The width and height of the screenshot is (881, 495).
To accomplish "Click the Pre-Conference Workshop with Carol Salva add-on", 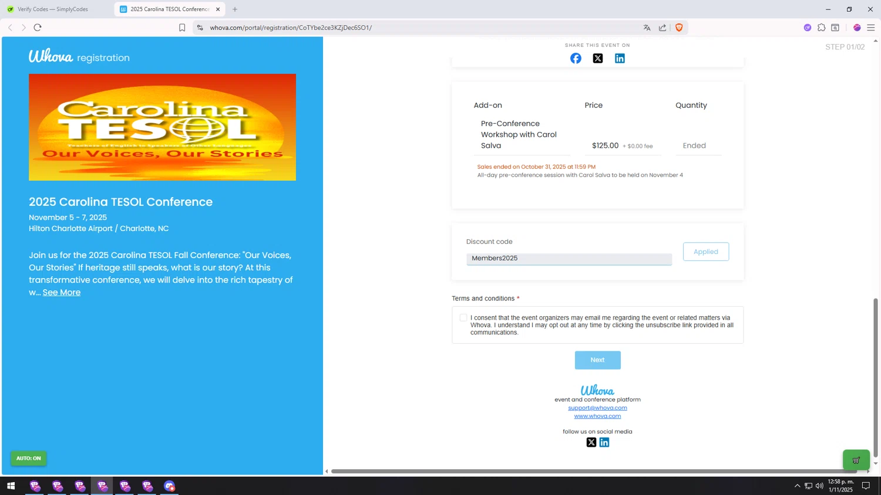I will click(x=519, y=134).
